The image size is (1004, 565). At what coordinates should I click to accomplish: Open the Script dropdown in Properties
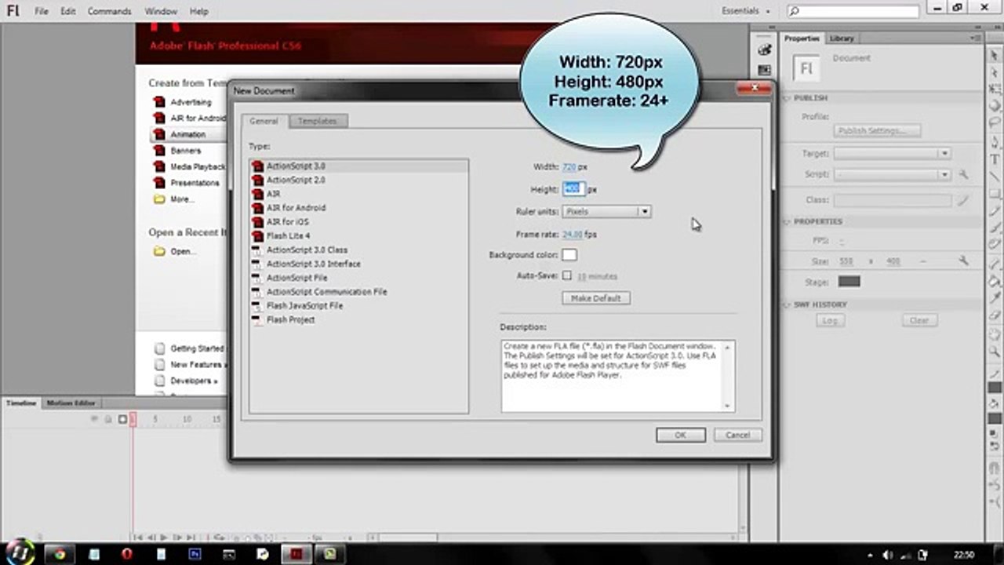click(x=892, y=174)
